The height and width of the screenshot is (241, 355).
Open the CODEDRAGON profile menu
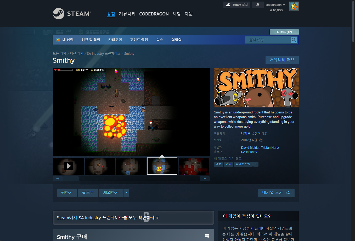coord(154,14)
